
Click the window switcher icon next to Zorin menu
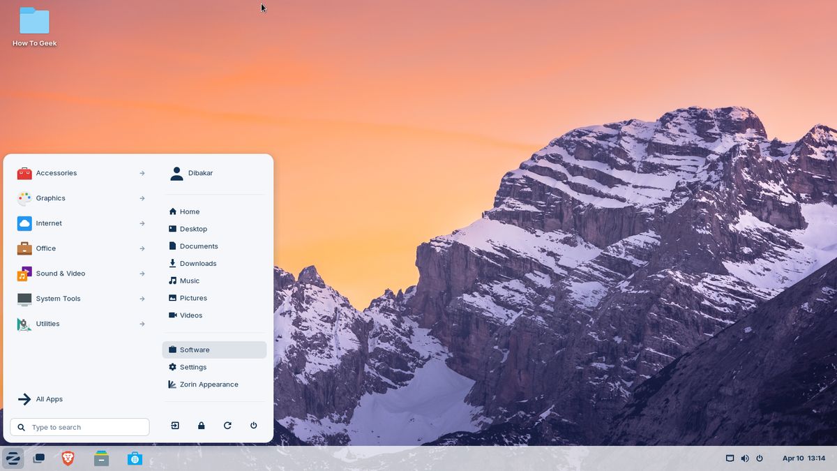click(x=39, y=458)
